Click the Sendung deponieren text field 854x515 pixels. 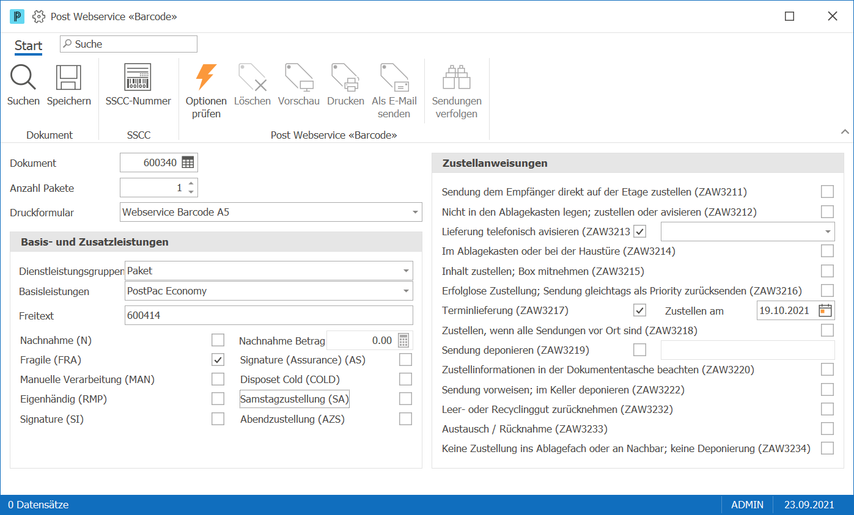[748, 350]
